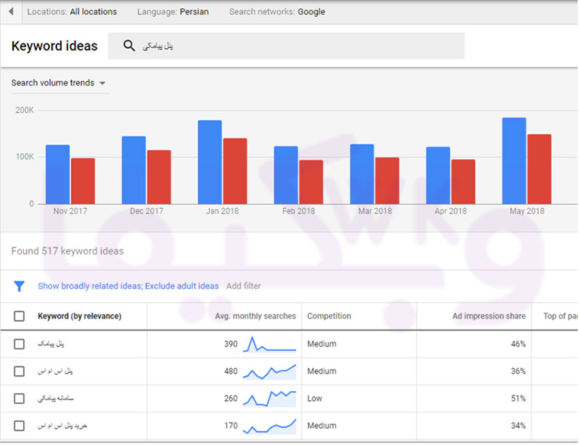Screen dimensions: 579x445
Task: Click the blue bar for Nov 2017
Action: (58, 174)
